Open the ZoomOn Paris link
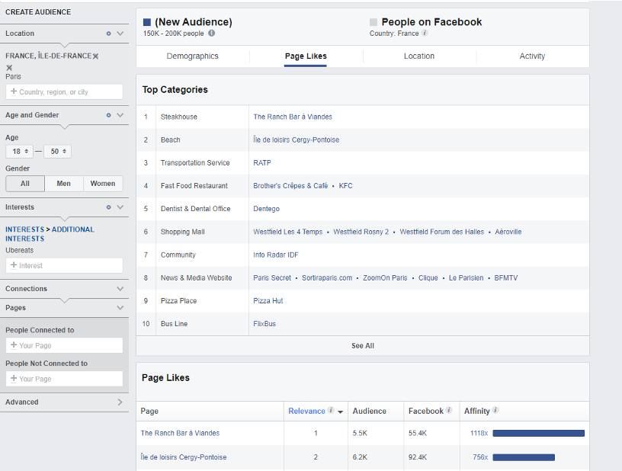622x471 pixels. click(x=385, y=278)
